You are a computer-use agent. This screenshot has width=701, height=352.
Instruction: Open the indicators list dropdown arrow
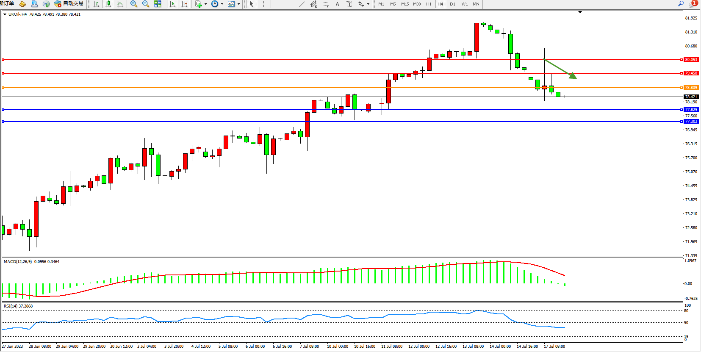click(x=206, y=4)
